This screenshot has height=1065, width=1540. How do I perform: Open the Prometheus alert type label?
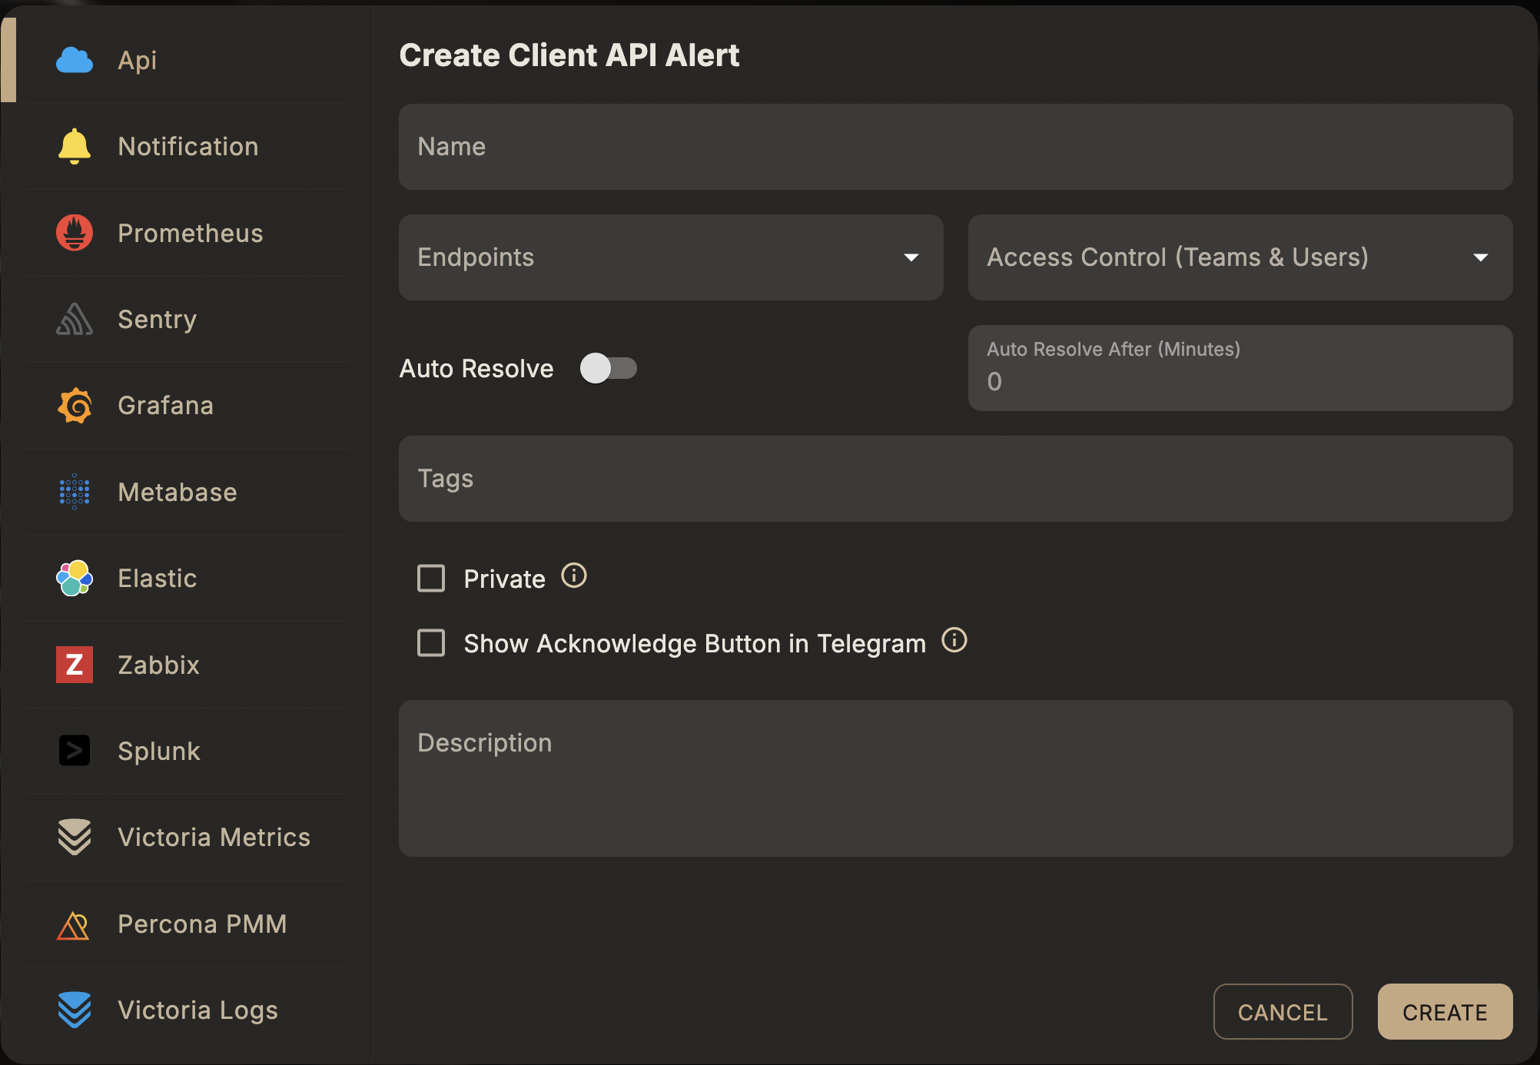(191, 233)
